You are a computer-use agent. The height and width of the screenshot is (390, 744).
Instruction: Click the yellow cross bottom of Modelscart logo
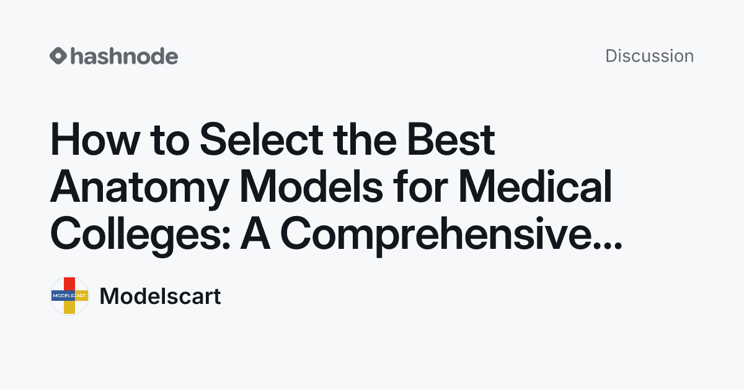point(69,308)
